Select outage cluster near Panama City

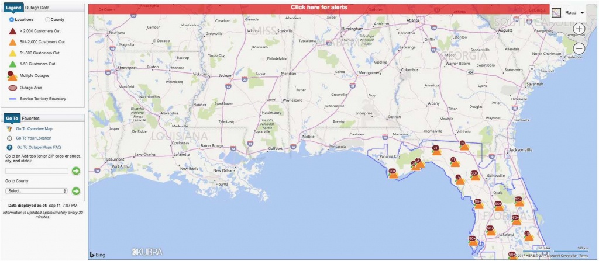click(393, 173)
